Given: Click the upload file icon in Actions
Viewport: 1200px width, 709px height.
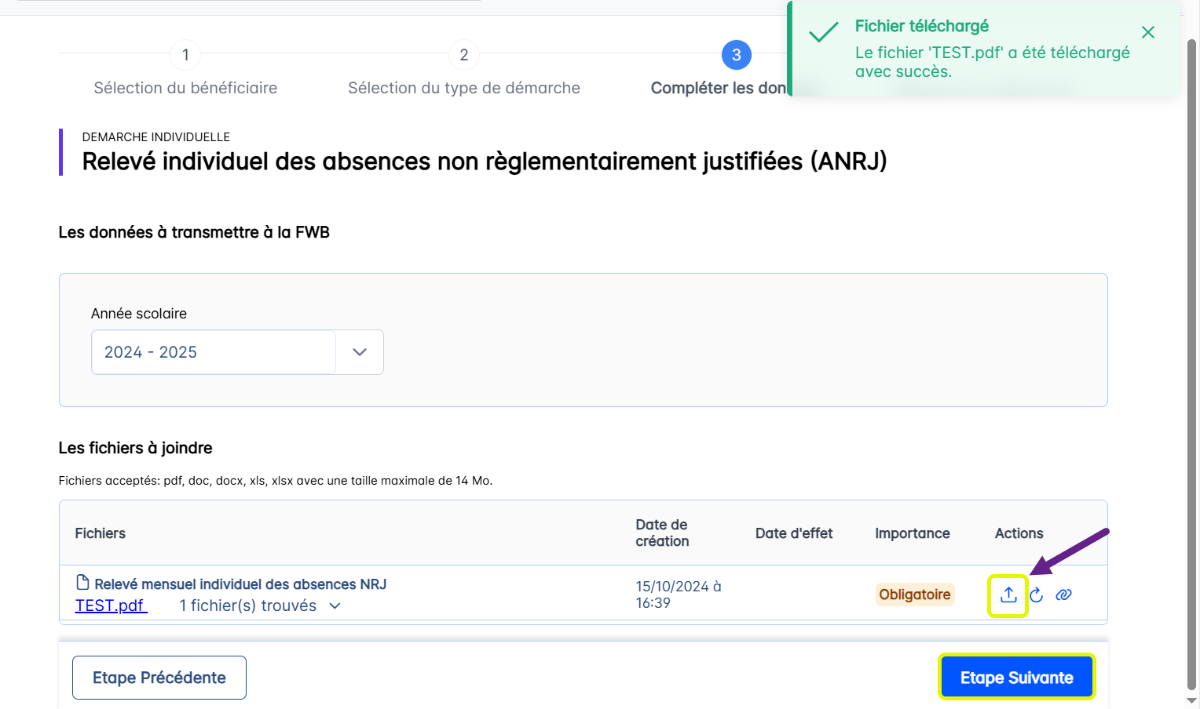Looking at the screenshot, I should [x=1008, y=595].
